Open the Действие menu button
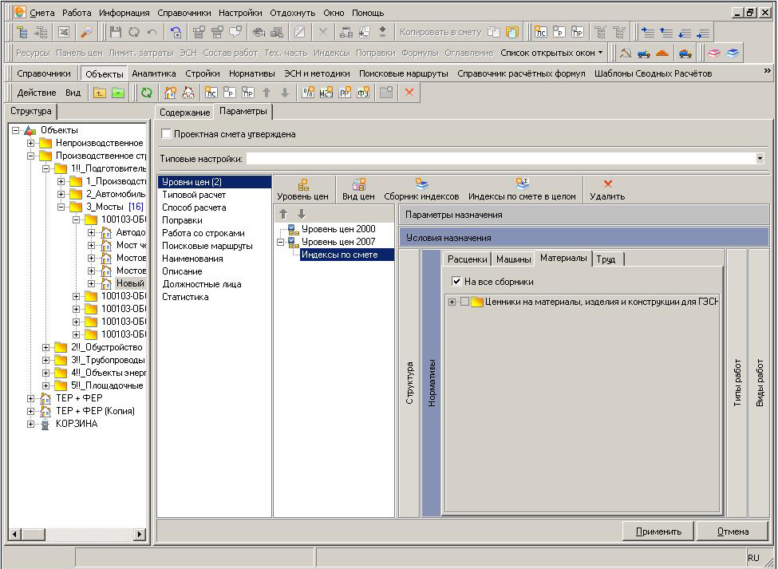The width and height of the screenshot is (778, 569). tap(37, 93)
